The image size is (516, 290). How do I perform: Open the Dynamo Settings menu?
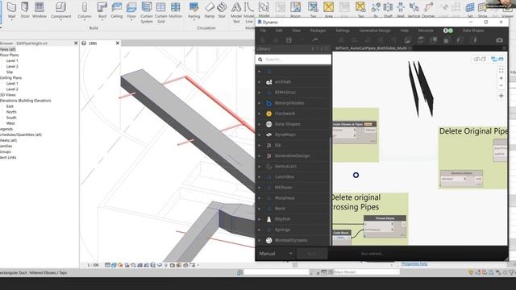(x=342, y=31)
